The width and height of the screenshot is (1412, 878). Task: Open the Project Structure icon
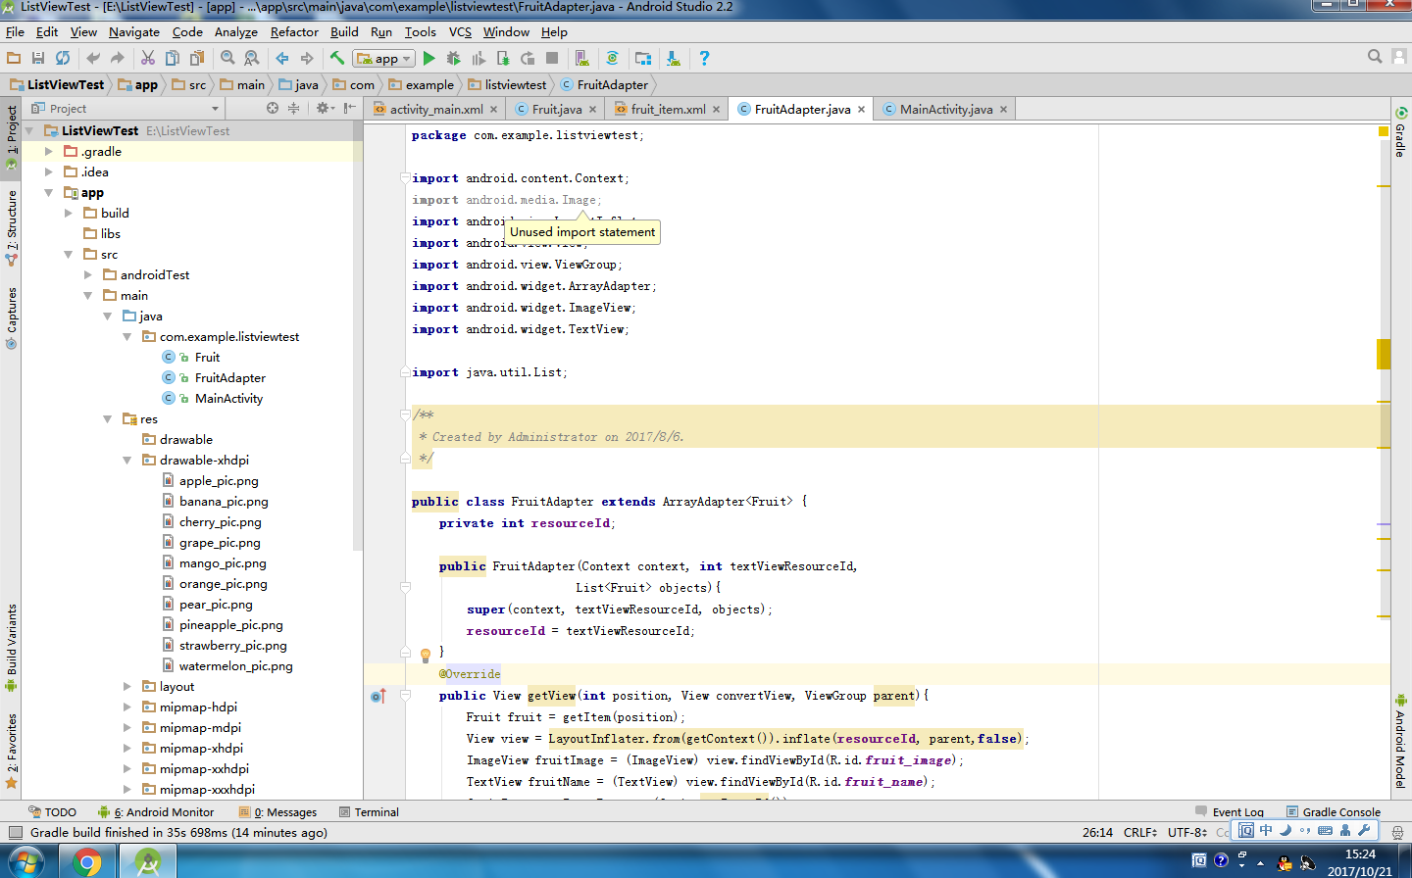point(643,58)
